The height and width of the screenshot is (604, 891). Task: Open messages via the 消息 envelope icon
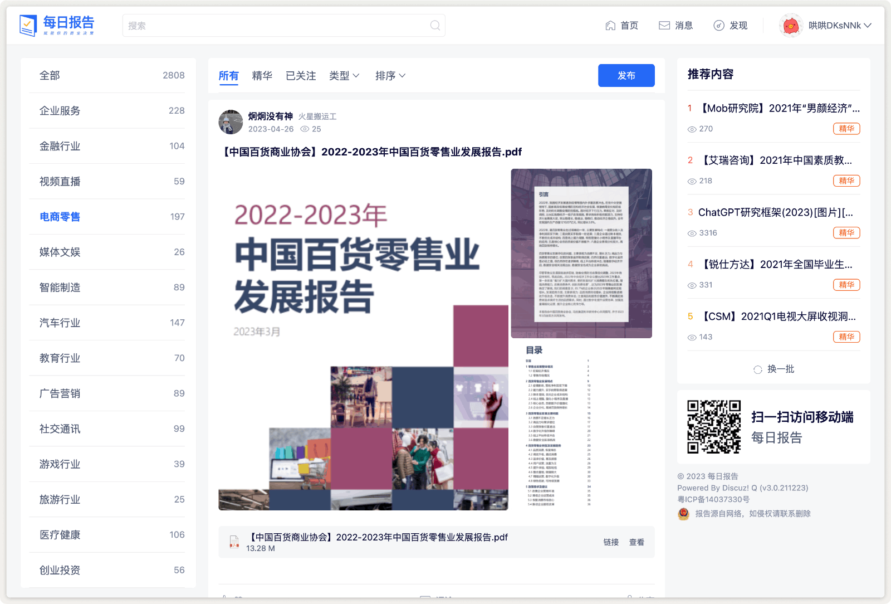click(x=664, y=25)
